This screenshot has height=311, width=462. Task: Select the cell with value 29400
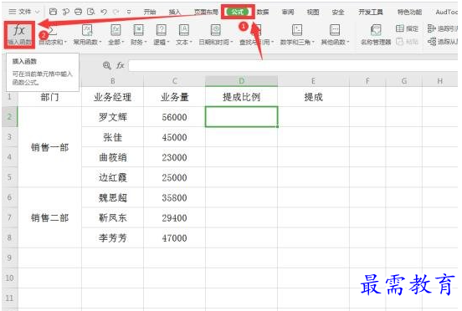pos(174,217)
